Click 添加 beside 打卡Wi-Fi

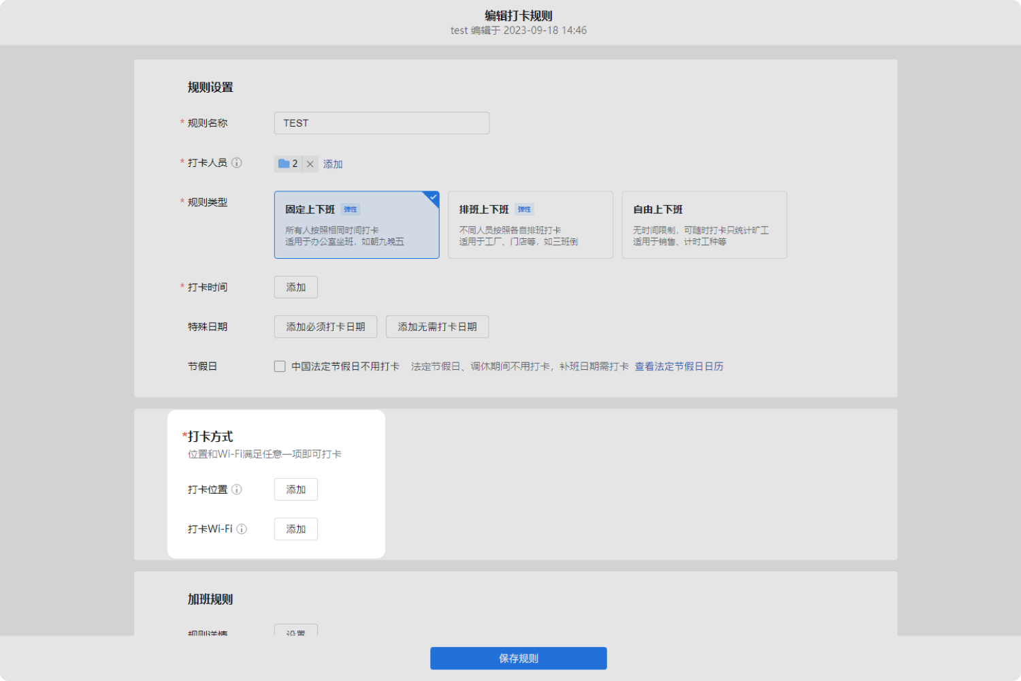(x=295, y=528)
